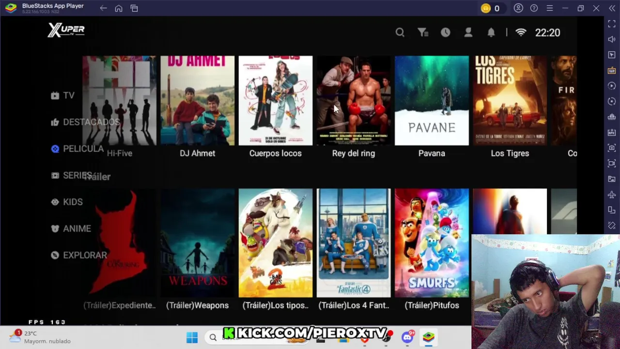The image size is (620, 349).
Task: Toggle BlueStacks fullscreen icon
Action: [x=612, y=24]
